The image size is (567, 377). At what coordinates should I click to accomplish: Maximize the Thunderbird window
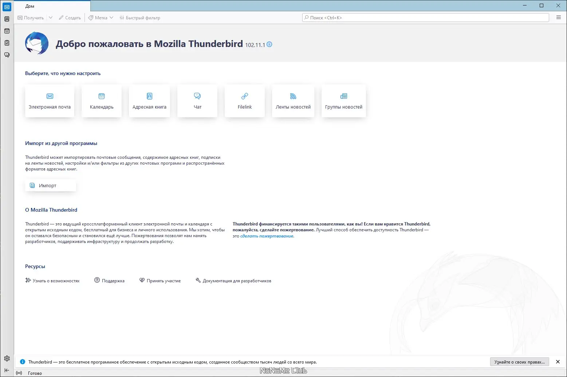click(x=542, y=5)
